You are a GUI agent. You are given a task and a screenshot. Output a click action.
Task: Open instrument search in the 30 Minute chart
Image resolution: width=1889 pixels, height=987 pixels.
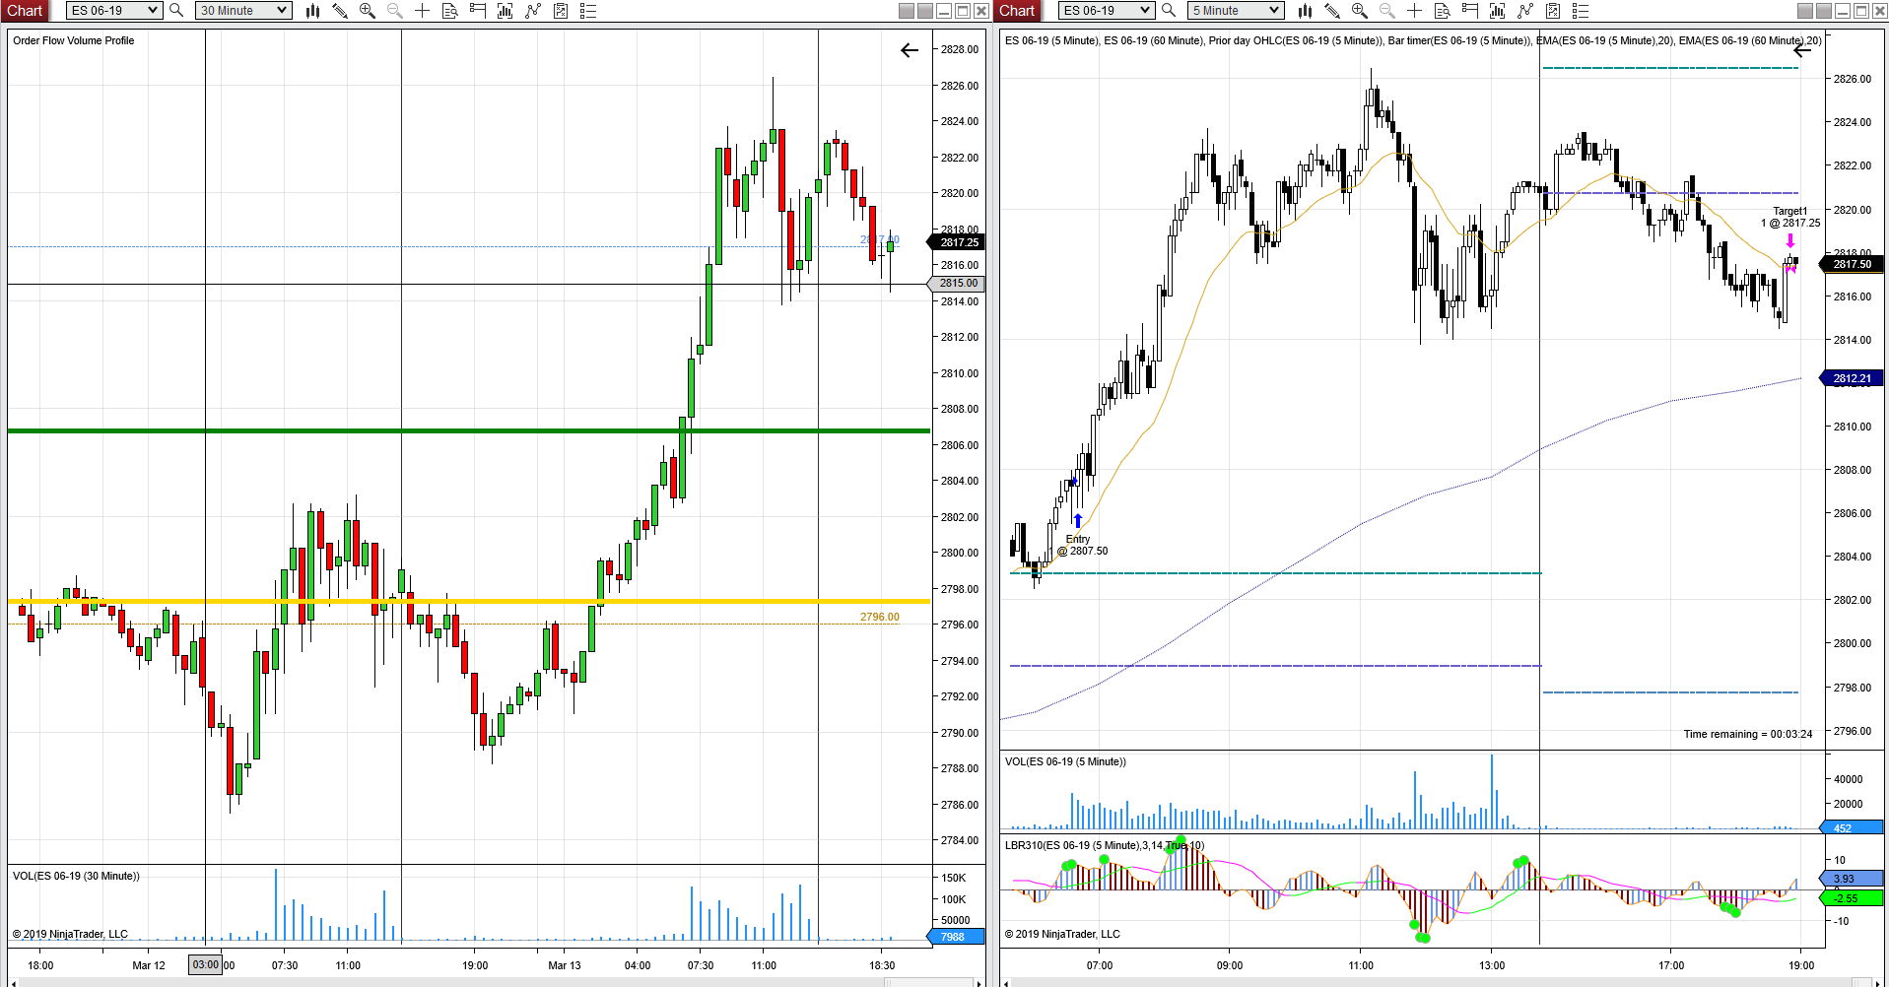(x=176, y=10)
